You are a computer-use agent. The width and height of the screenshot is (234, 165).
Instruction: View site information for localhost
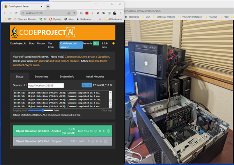pos(23,13)
